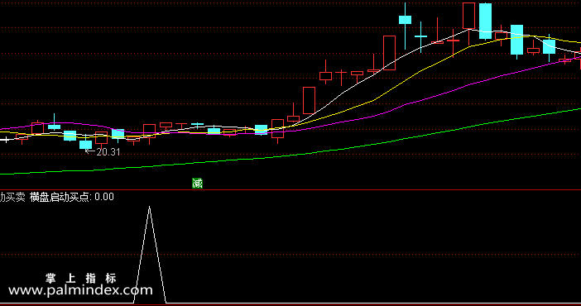Click the cyan candle with the longest upper wick

(x=405, y=20)
